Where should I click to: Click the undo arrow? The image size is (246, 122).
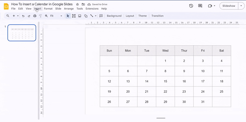coord(23,16)
